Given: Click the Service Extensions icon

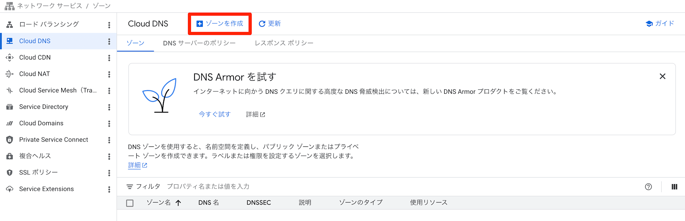Looking at the screenshot, I should (x=10, y=189).
